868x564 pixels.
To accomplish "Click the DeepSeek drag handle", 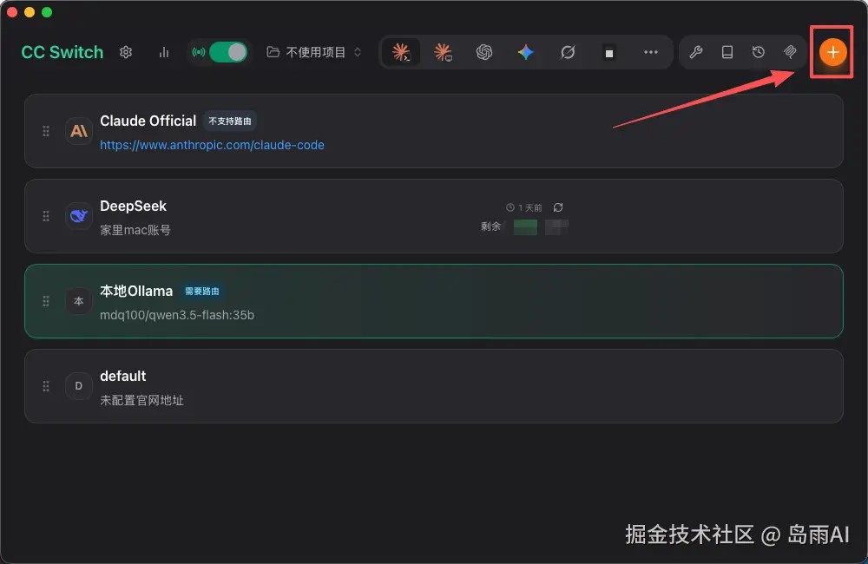I will click(46, 216).
